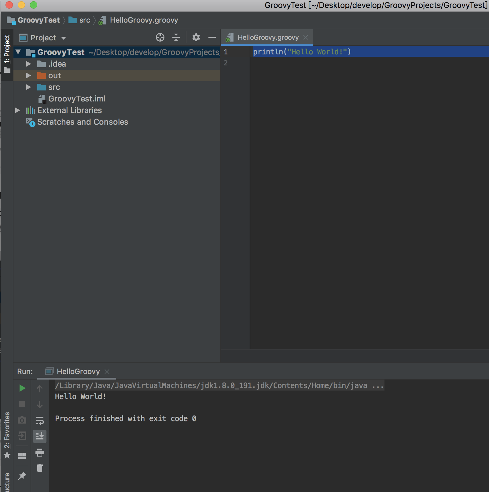Click line number 1 in editor gutter
Image resolution: width=489 pixels, height=492 pixels.
[x=226, y=52]
